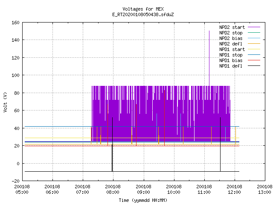Screen dimensions: 273x204
Task: Click the 13:00 time axis label
Action: [264, 193]
